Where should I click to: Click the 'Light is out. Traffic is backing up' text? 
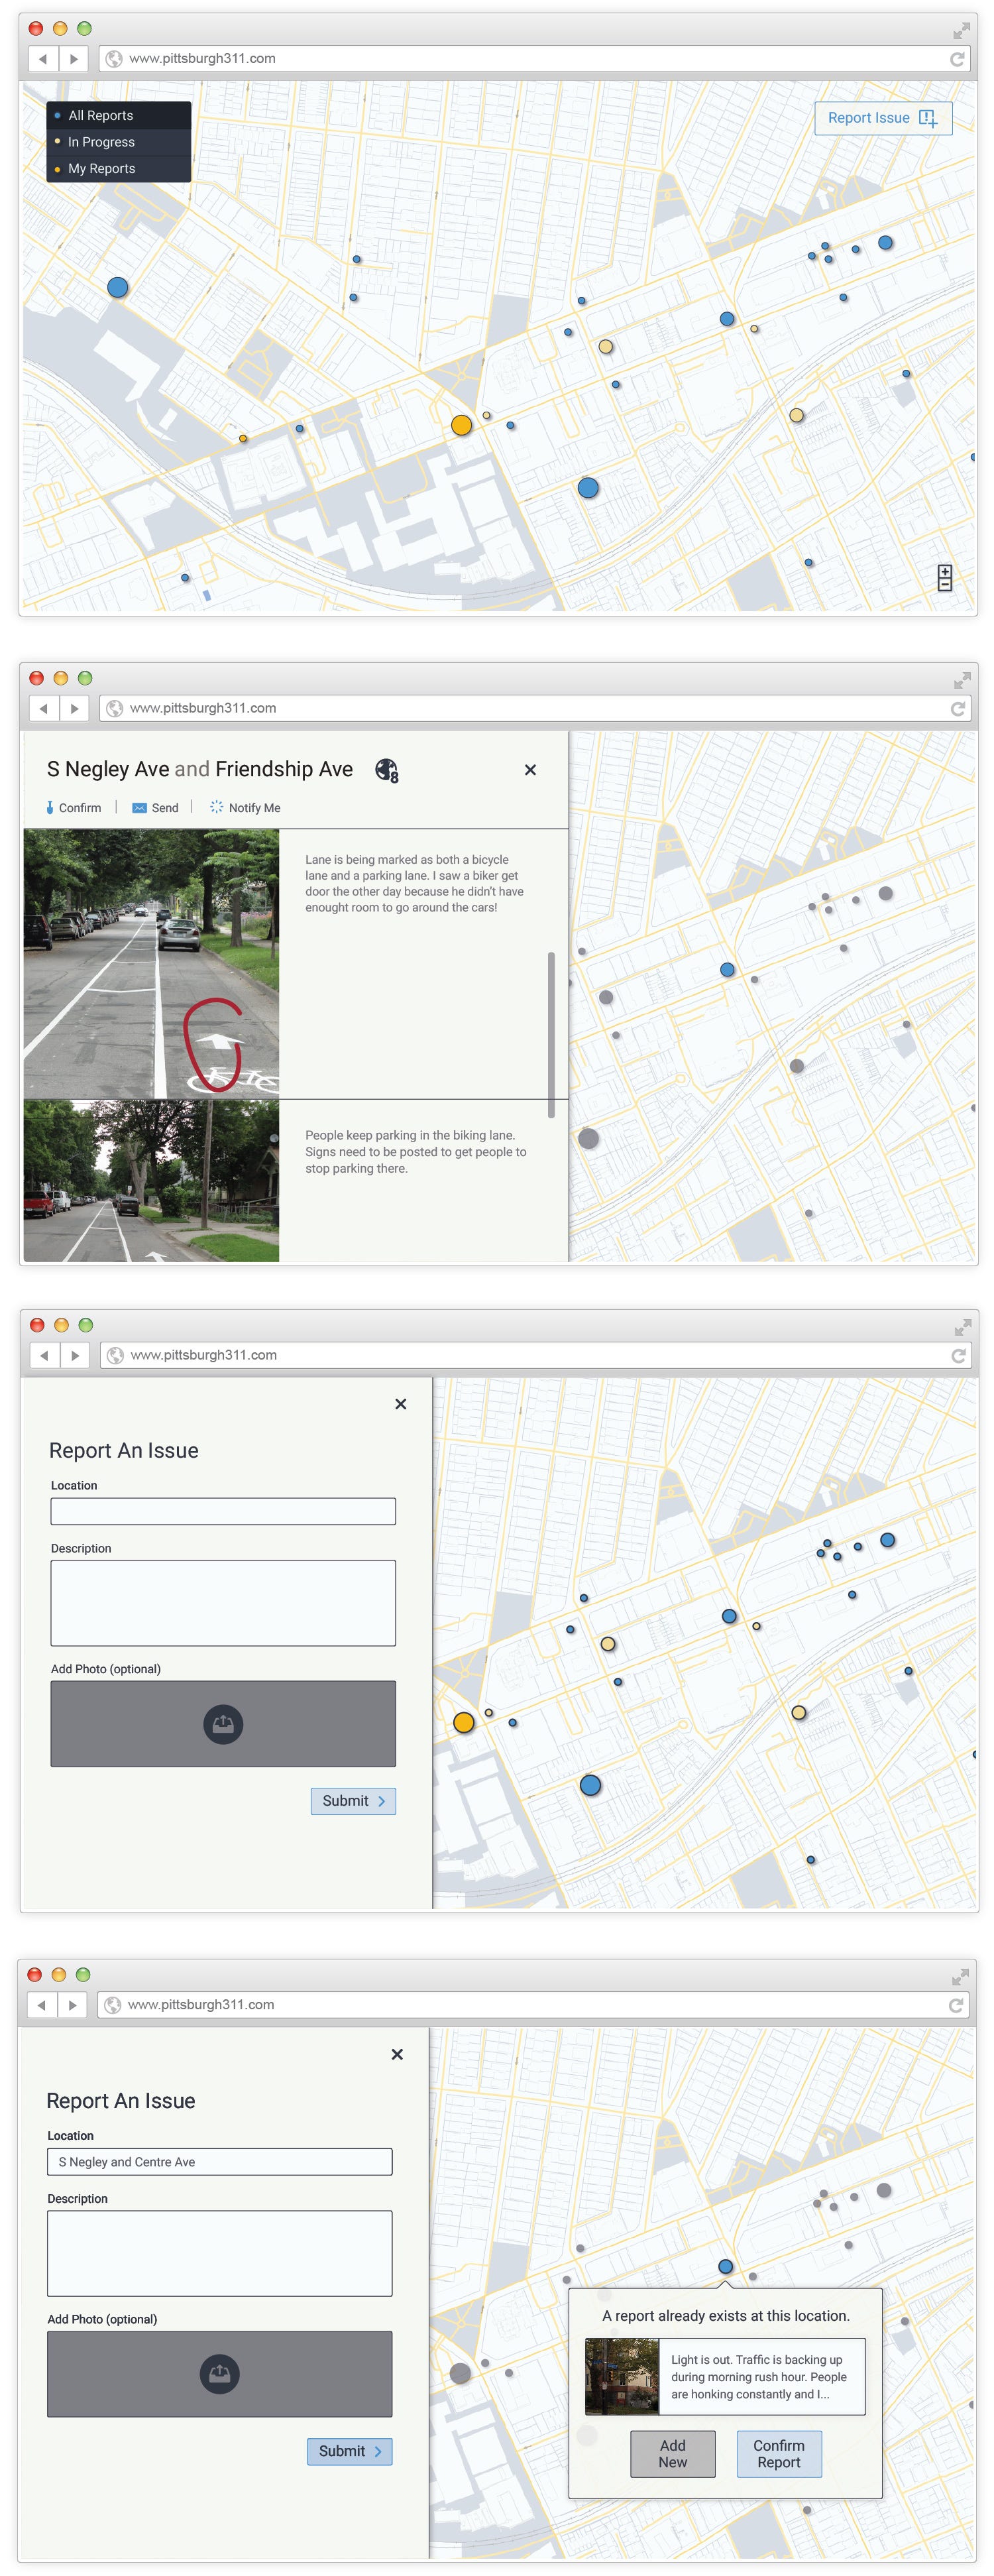[759, 2377]
